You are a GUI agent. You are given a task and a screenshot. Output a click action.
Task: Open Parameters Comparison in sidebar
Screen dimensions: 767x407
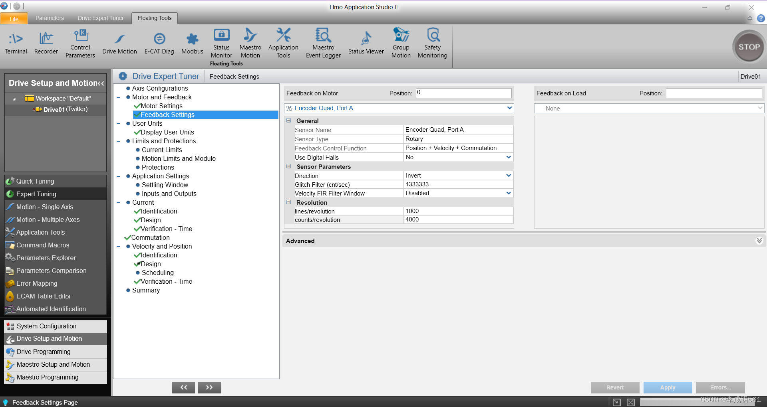click(x=56, y=271)
